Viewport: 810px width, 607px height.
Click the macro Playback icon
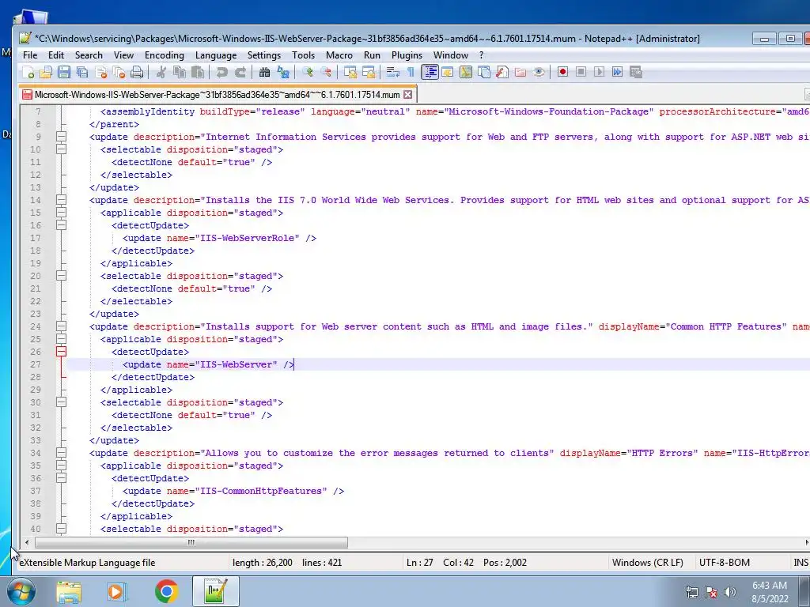(x=600, y=72)
